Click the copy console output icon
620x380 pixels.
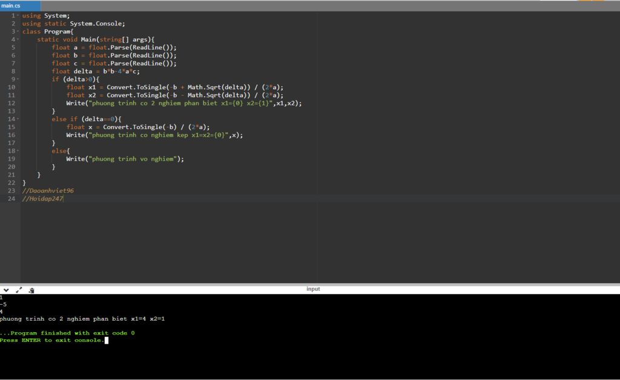(31, 290)
